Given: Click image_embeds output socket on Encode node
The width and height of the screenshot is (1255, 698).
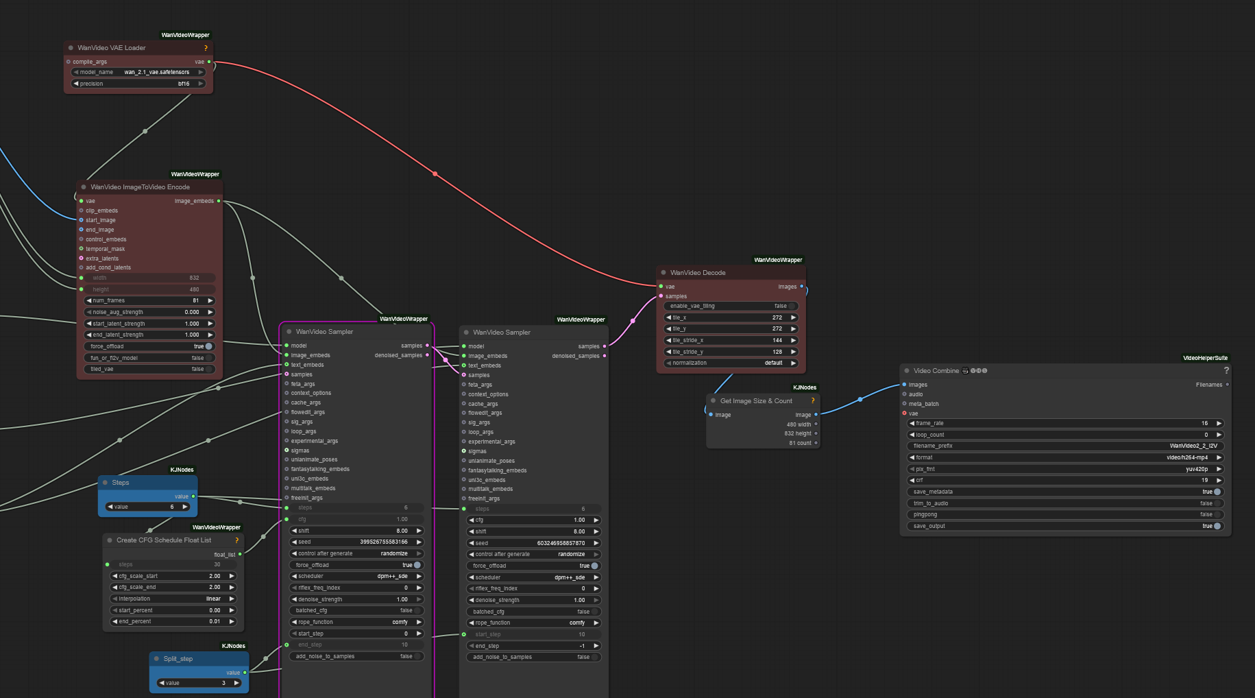Looking at the screenshot, I should pos(219,201).
